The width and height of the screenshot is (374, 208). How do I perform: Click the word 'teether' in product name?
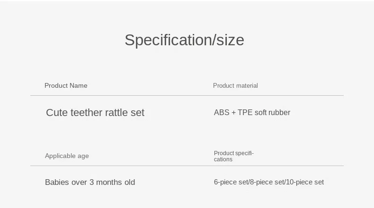(x=86, y=113)
